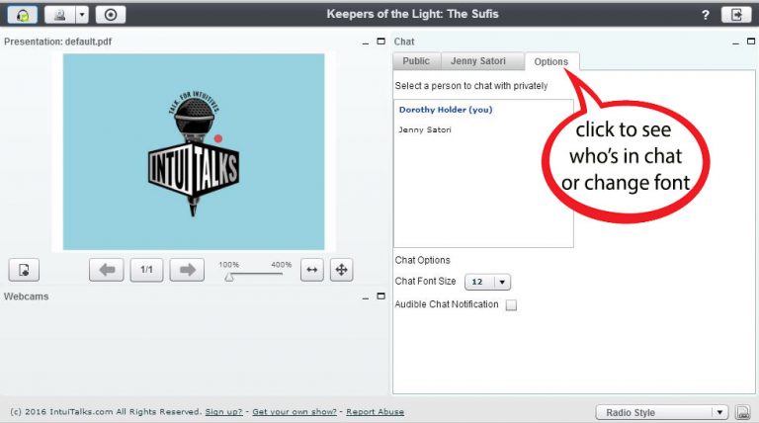Open the Radio Style layout dropdown
The height and width of the screenshot is (423, 759).
(x=662, y=412)
